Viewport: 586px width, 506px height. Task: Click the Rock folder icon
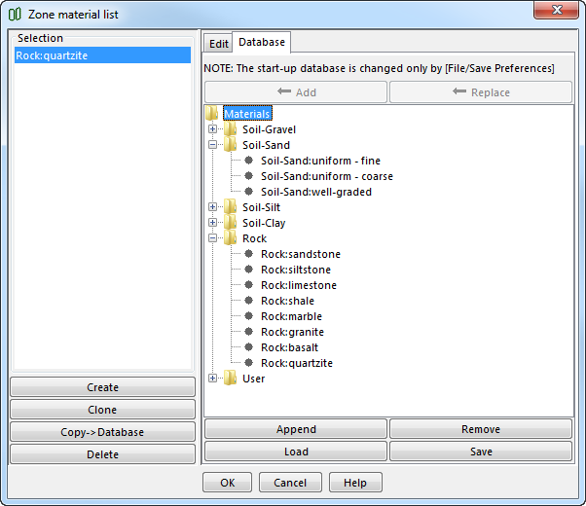(x=230, y=238)
